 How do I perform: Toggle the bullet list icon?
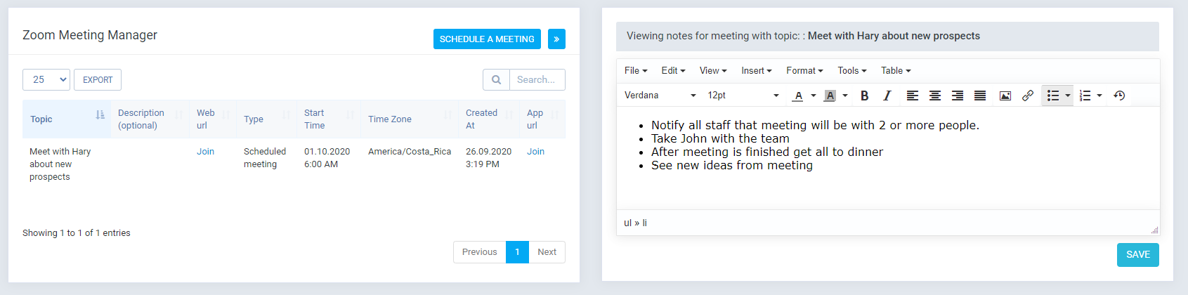[1052, 96]
